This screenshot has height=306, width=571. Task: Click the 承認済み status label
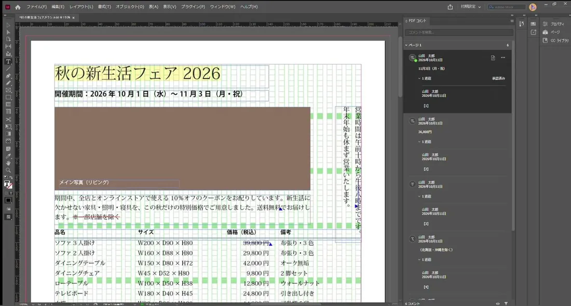[498, 78]
